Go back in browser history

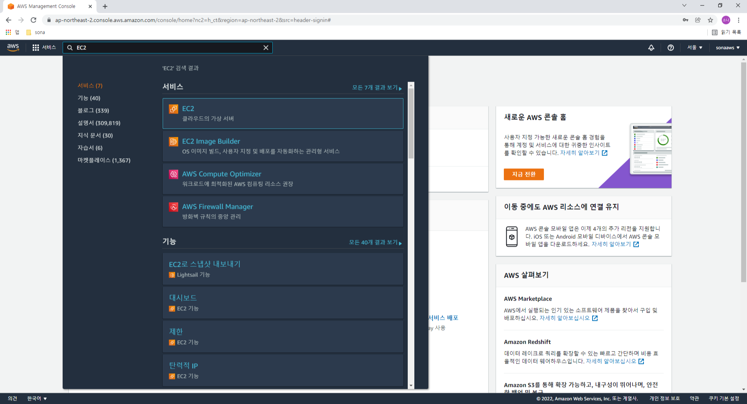click(9, 20)
